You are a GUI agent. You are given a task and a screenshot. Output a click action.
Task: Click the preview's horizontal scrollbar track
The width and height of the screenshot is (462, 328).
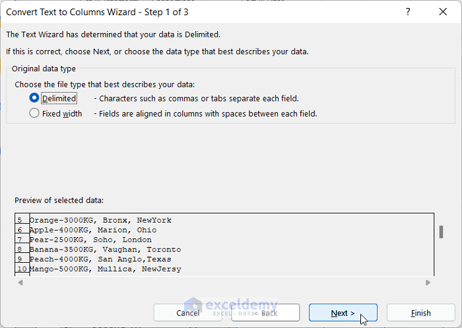tap(224, 283)
